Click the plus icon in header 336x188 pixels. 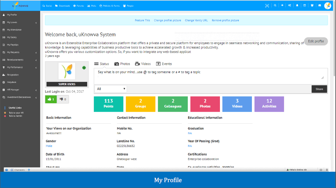pyautogui.click(x=282, y=6)
